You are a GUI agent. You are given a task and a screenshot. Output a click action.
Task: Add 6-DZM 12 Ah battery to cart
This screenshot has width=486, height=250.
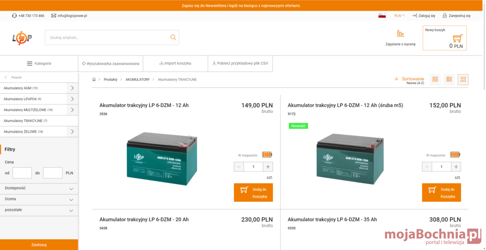point(253,193)
